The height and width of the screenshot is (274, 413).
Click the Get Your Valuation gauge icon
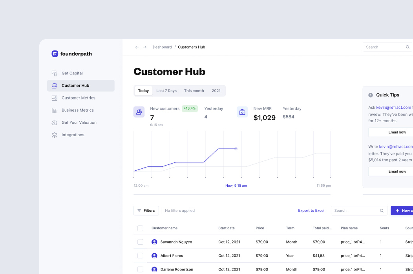click(55, 123)
